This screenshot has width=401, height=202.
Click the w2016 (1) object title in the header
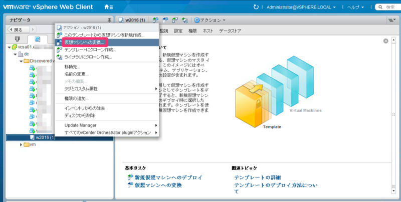[135, 20]
